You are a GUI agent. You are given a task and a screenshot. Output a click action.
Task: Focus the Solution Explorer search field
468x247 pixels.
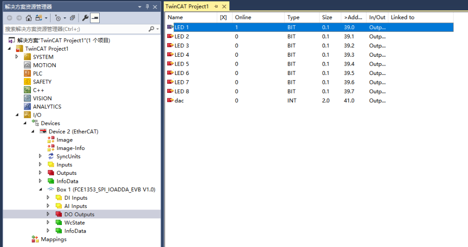76,29
